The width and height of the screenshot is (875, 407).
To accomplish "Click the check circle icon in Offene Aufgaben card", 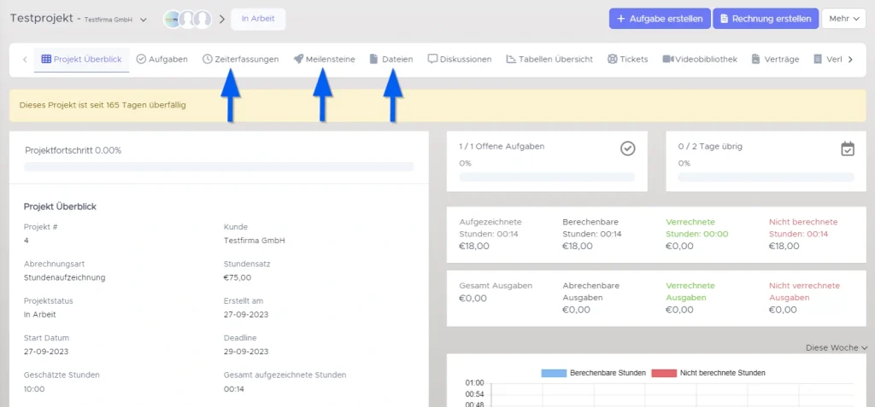I will coord(627,148).
